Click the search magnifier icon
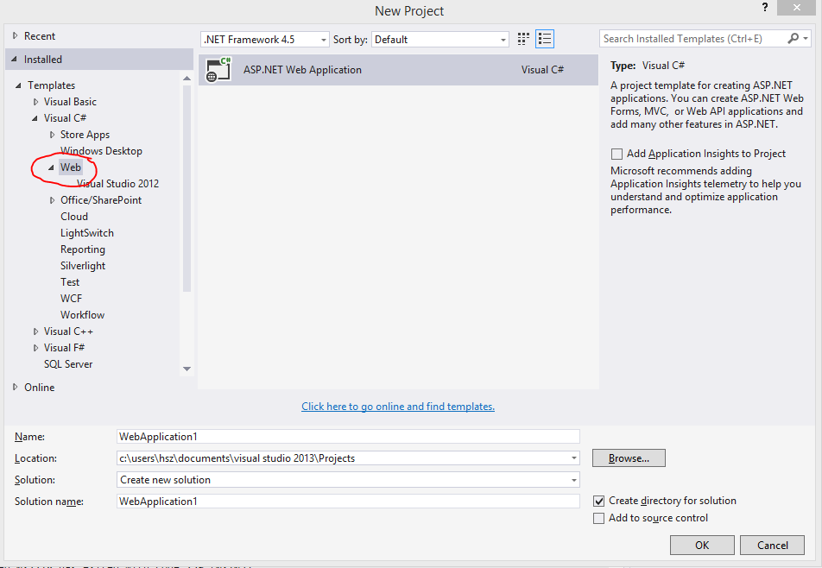 [x=794, y=38]
